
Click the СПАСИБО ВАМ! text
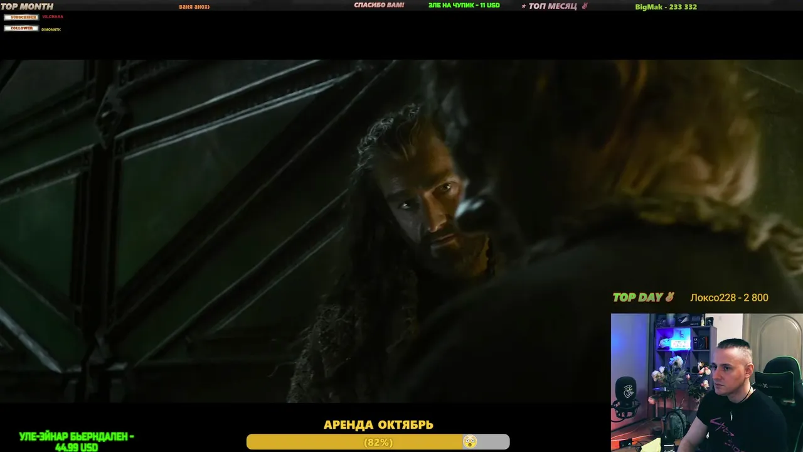pos(379,5)
